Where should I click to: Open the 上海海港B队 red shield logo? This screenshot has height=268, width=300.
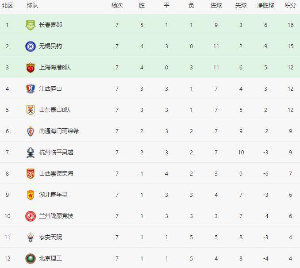pyautogui.click(x=31, y=68)
